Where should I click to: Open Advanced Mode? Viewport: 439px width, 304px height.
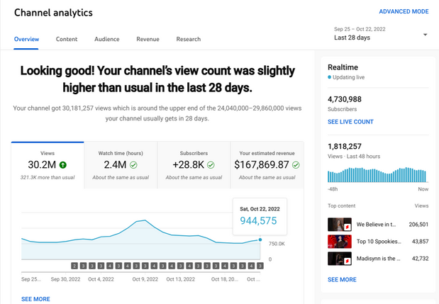point(404,12)
